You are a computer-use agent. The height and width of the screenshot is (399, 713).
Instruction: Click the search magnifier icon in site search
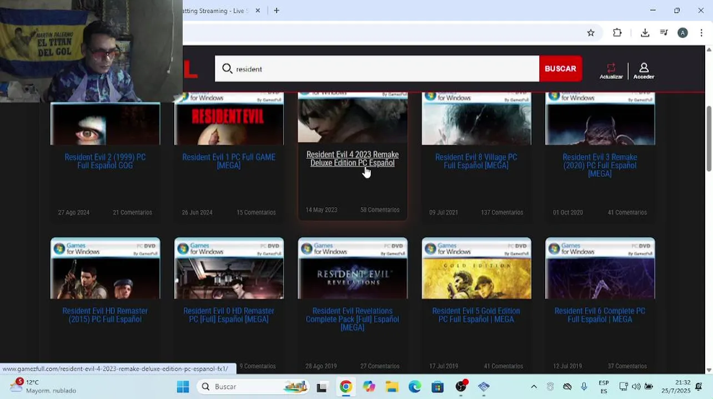click(x=227, y=69)
